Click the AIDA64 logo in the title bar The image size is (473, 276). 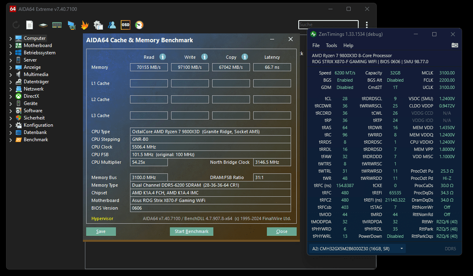pos(12,9)
